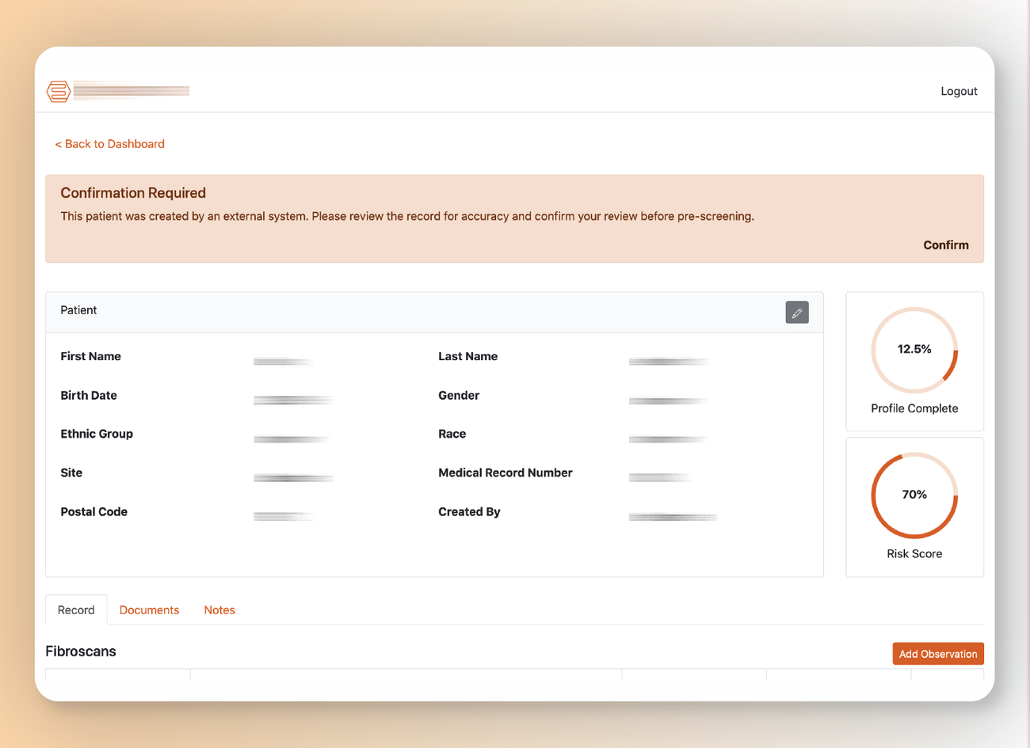The height and width of the screenshot is (748, 1030).
Task: Select the Postal Code field value
Action: pyautogui.click(x=282, y=516)
